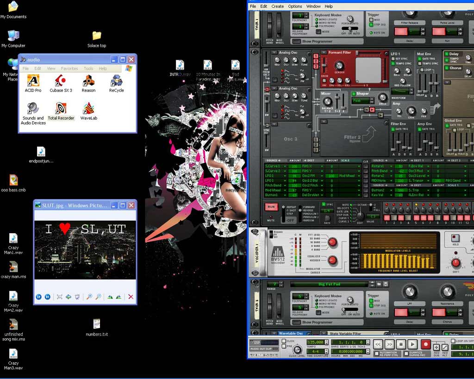Viewport: 474px width, 379px height.
Task: Toggle Automation As Perf Ctrl checkbox
Action: [x=377, y=353]
